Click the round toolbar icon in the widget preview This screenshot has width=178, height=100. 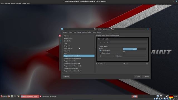[x=108, y=42]
